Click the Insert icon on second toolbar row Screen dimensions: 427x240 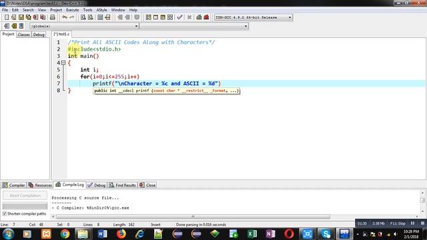pyautogui.click(x=7, y=26)
